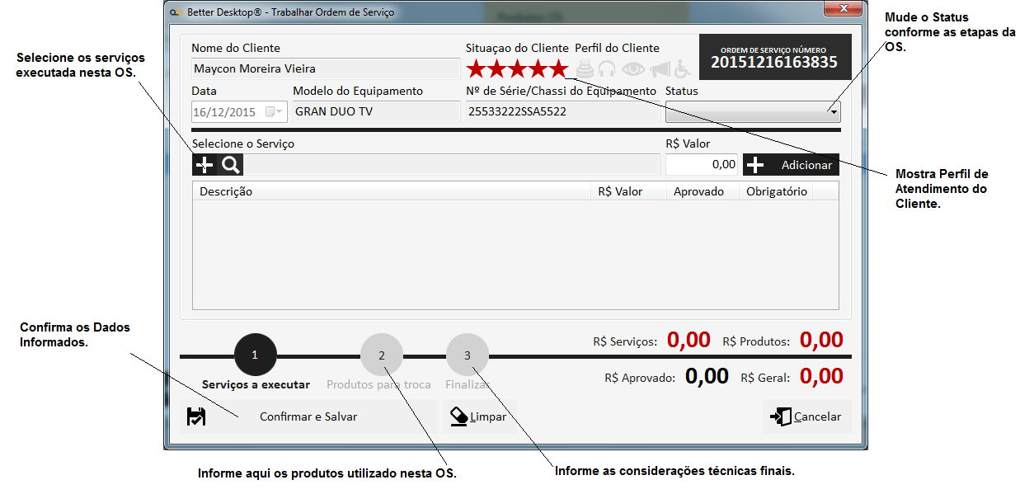Screen dimensions: 1034x494
Task: Click the fifth red rating star
Action: pos(559,69)
